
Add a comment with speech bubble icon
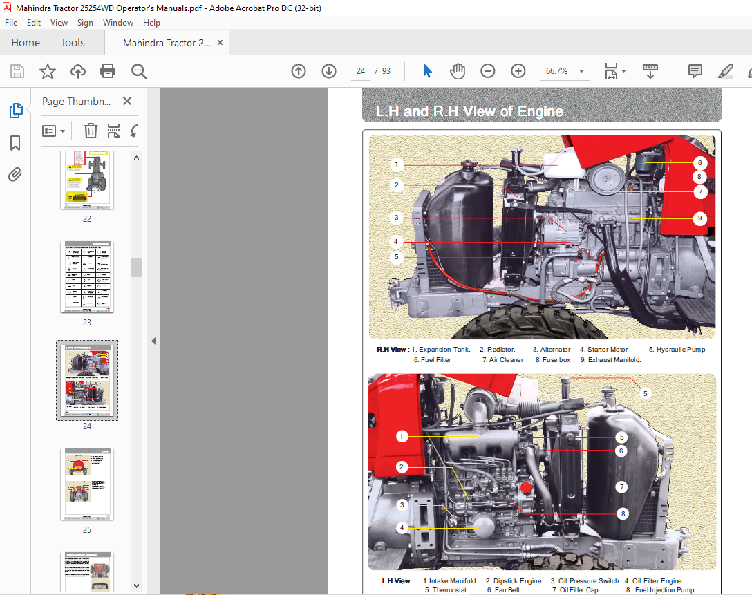coord(695,71)
